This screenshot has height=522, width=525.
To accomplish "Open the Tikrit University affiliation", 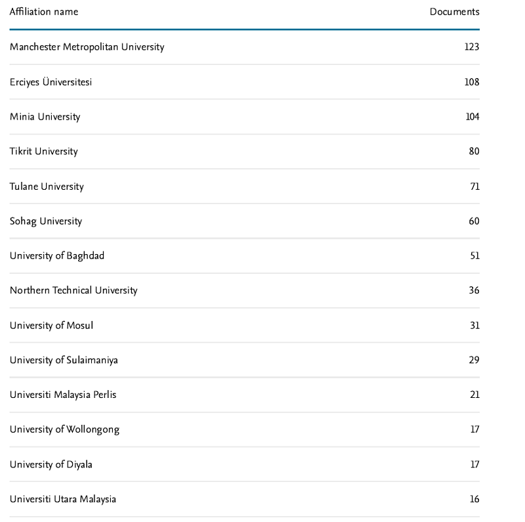I will pyautogui.click(x=43, y=152).
